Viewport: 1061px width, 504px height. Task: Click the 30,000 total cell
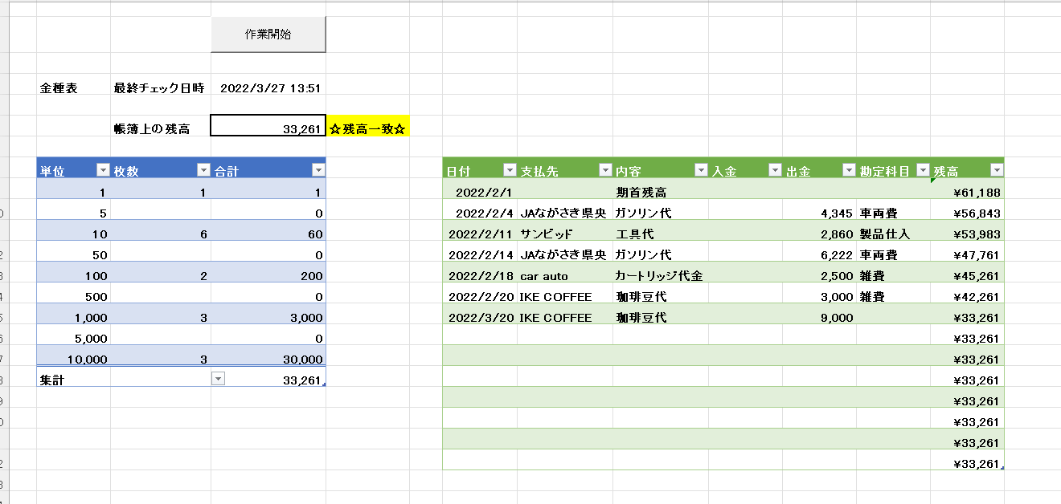point(268,360)
